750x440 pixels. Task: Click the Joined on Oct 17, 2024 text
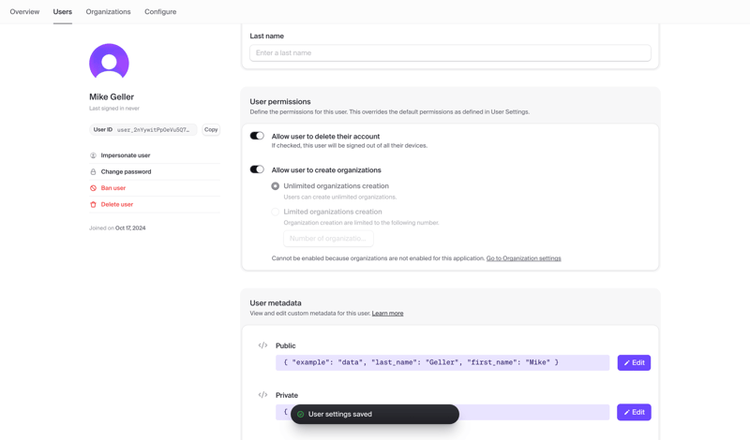117,227
